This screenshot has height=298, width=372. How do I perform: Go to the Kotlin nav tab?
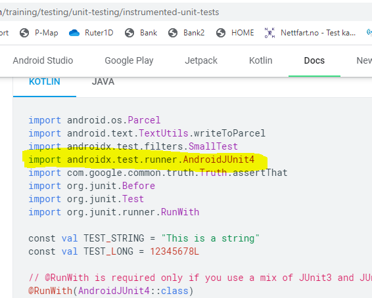(x=261, y=60)
